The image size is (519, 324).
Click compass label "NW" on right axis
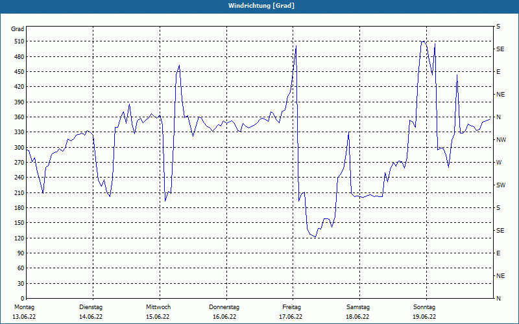(501, 140)
